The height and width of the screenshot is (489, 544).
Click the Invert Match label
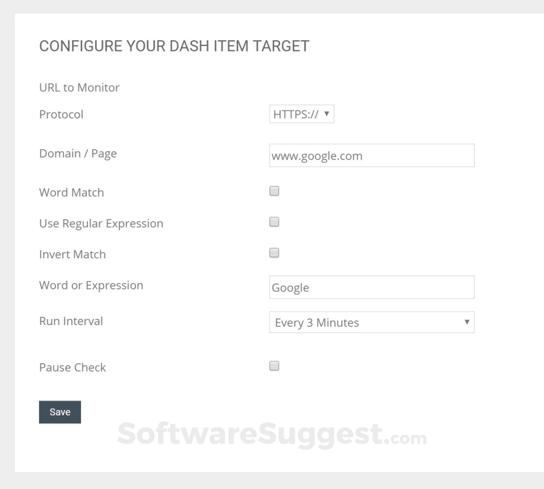click(x=73, y=254)
